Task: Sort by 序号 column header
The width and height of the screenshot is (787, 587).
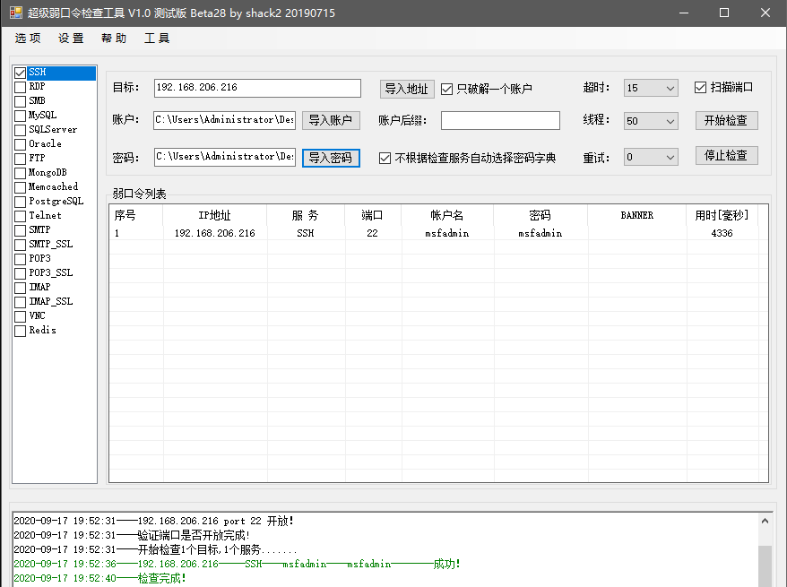Action: coord(136,216)
